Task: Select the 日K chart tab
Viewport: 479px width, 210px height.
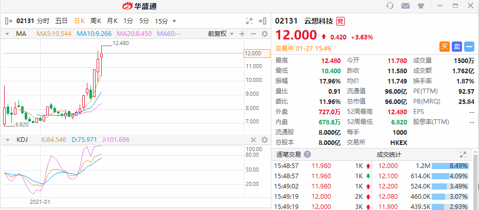Action: tap(80, 21)
